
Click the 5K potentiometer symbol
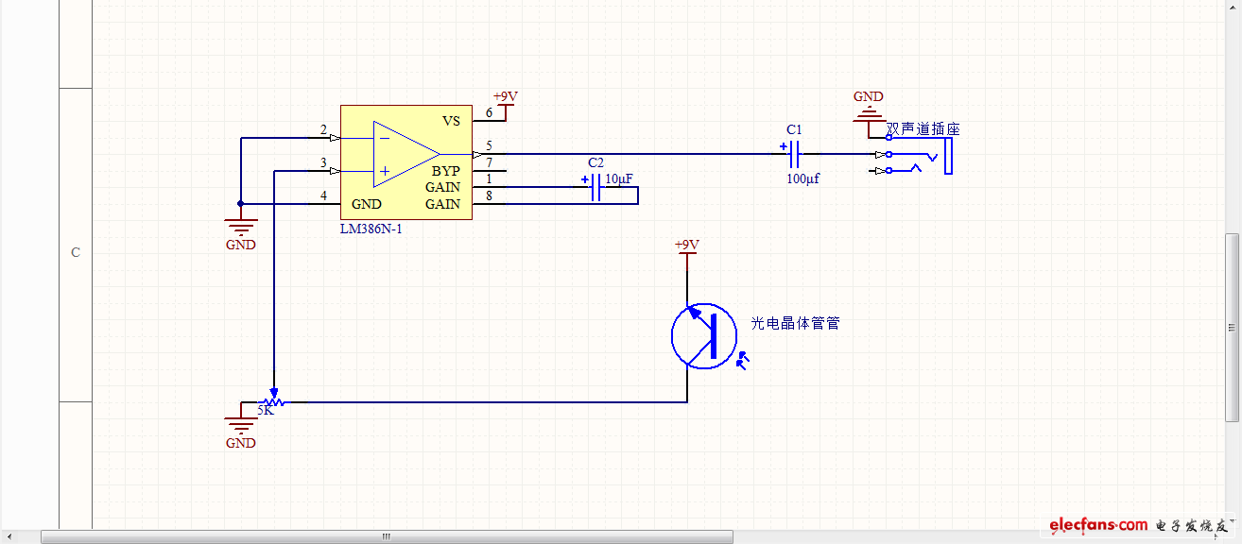(271, 400)
